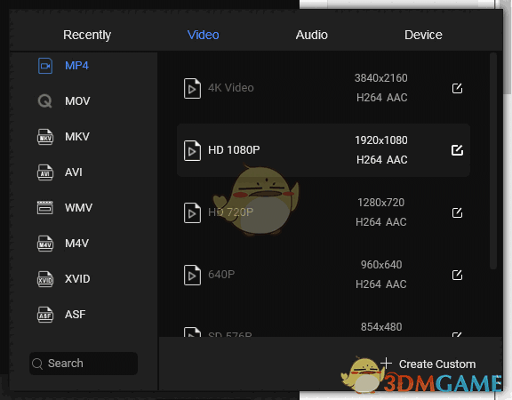Screen dimensions: 512x400
Task: Select the XVID file icon
Action: 45,279
